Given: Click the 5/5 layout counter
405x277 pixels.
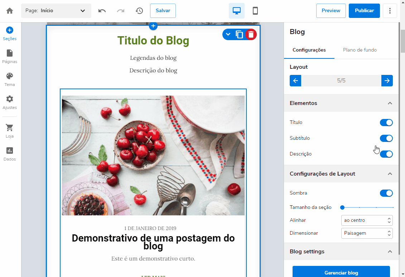Looking at the screenshot, I should [341, 81].
